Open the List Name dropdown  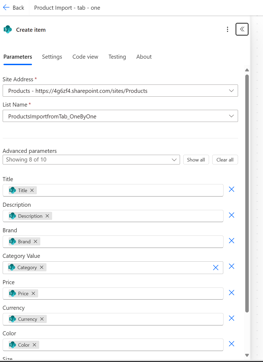pos(231,116)
